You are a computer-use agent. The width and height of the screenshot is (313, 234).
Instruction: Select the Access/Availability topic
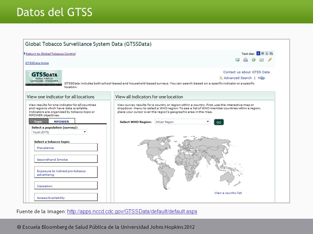pyautogui.click(x=66, y=197)
